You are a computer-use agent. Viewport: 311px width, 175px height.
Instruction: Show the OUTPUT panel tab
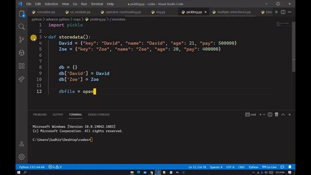58,115
